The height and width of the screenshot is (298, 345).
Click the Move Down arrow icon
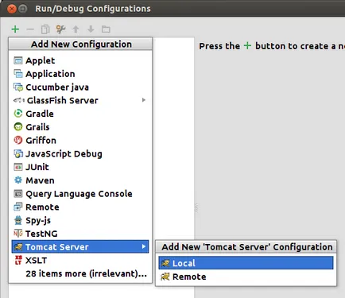click(x=91, y=29)
